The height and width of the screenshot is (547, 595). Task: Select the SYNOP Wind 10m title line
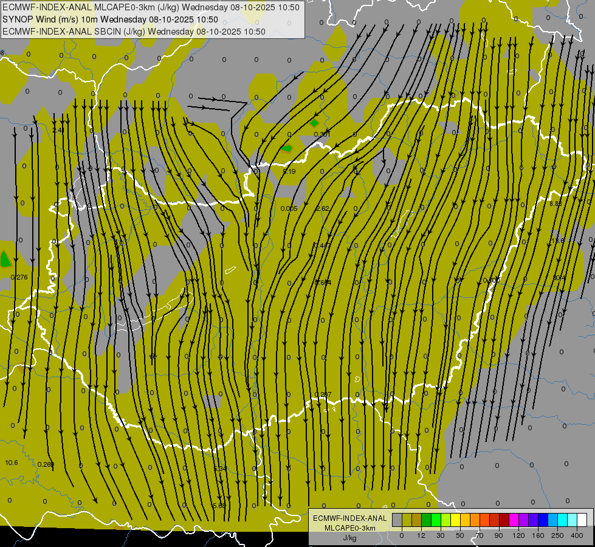(110, 19)
